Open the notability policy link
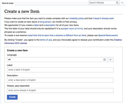The image size is (126, 104). pos(77,18)
